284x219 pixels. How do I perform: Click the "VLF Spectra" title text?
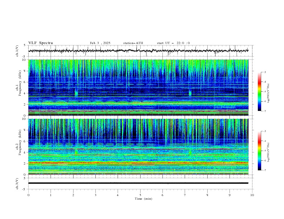[41, 43]
